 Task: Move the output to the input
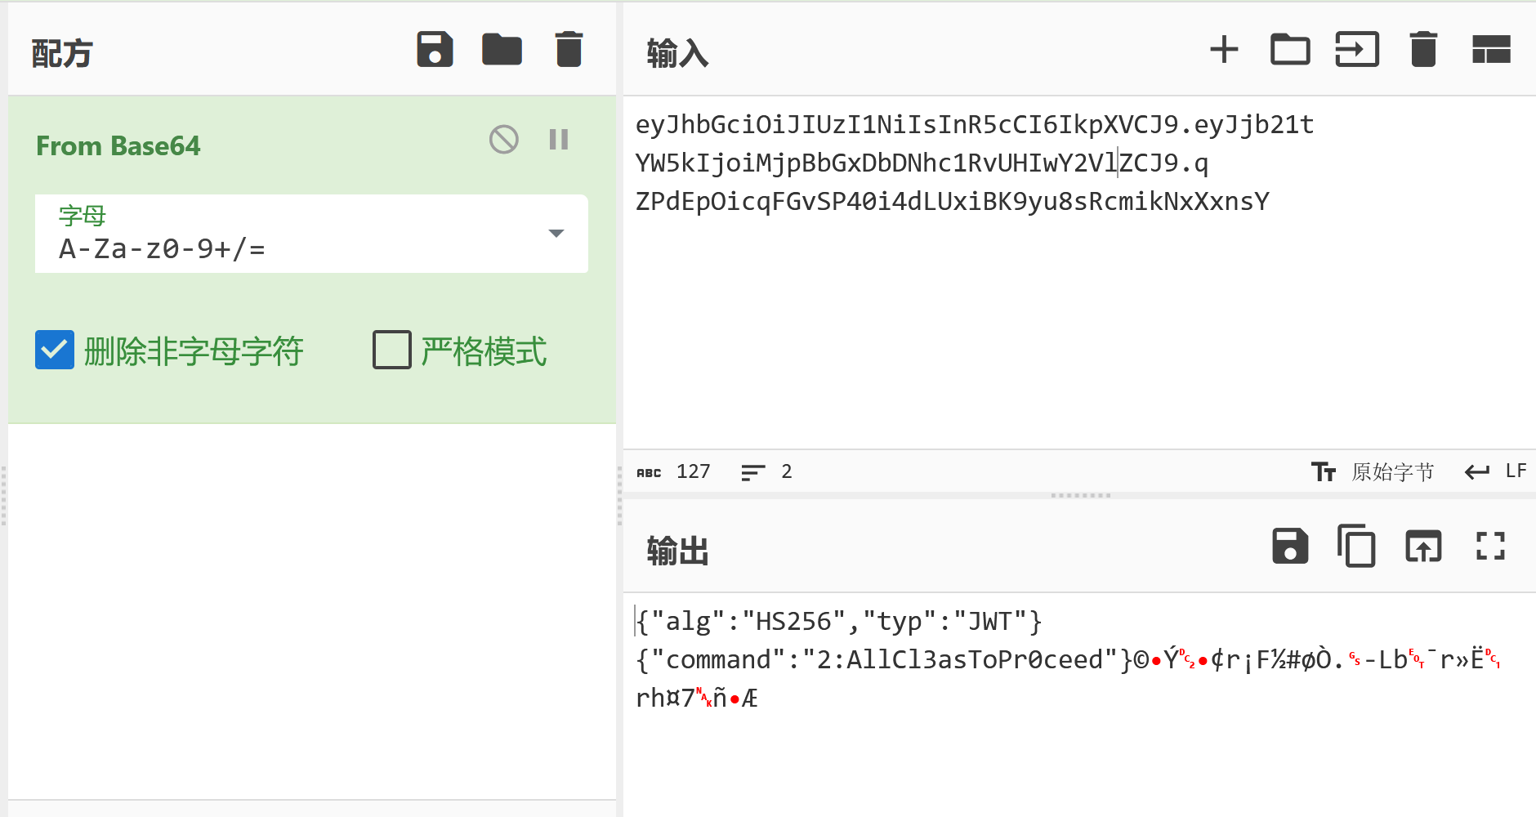(x=1423, y=547)
